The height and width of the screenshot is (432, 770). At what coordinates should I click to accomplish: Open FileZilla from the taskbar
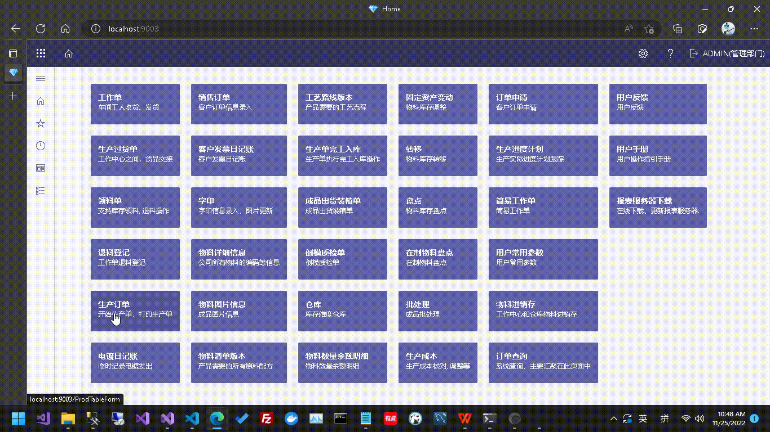pos(267,418)
